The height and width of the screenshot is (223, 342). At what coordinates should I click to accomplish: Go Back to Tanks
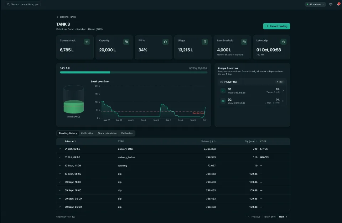(66, 17)
